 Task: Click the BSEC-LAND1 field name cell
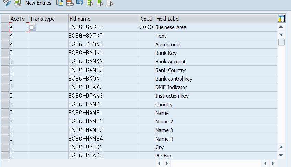[x=104, y=104]
